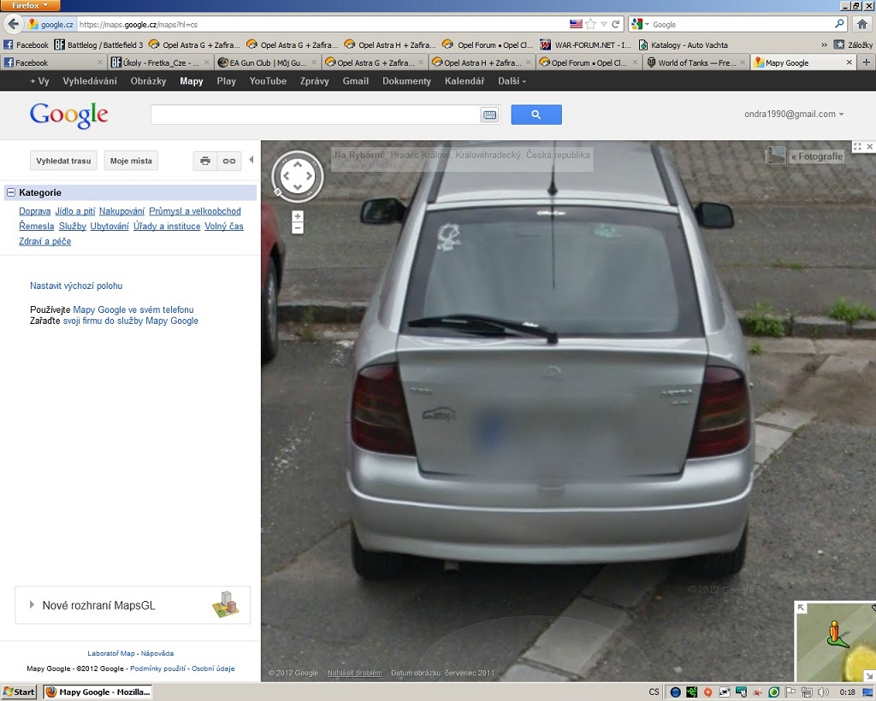Click the print map icon
The image size is (876, 701).
(205, 161)
